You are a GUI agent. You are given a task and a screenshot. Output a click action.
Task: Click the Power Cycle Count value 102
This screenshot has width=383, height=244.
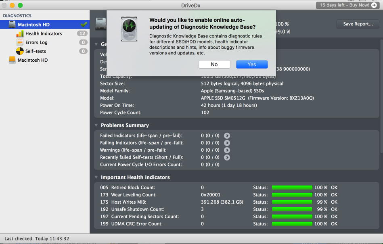click(205, 113)
